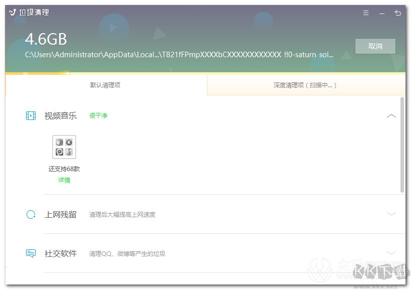Minimize the 垃圾清理 window
The width and height of the screenshot is (411, 290).
click(381, 13)
